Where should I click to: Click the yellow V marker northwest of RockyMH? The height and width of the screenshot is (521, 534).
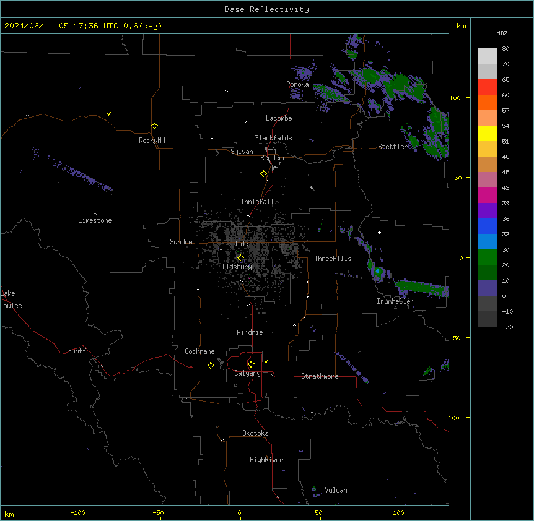[x=108, y=114]
